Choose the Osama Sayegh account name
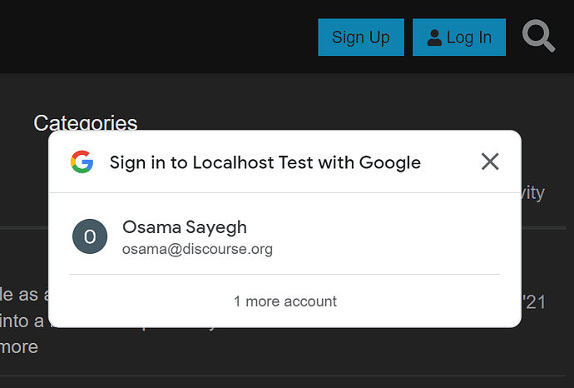The height and width of the screenshot is (388, 574). [x=185, y=227]
